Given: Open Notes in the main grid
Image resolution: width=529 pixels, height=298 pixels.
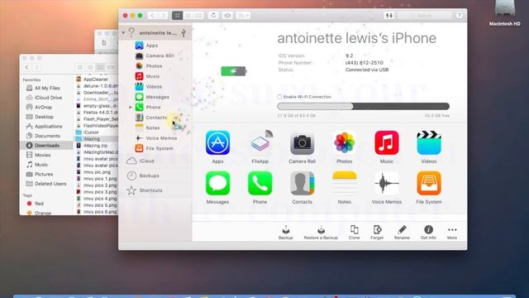Looking at the screenshot, I should [344, 184].
